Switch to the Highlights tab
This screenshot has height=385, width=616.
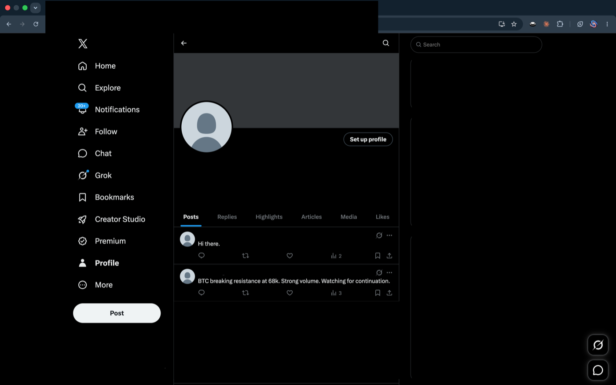pyautogui.click(x=269, y=217)
